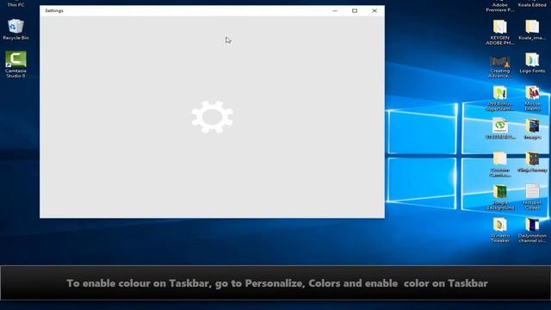Screen dimensions: 551x310
Task: Open the Logo Fonts folder
Action: point(532,63)
